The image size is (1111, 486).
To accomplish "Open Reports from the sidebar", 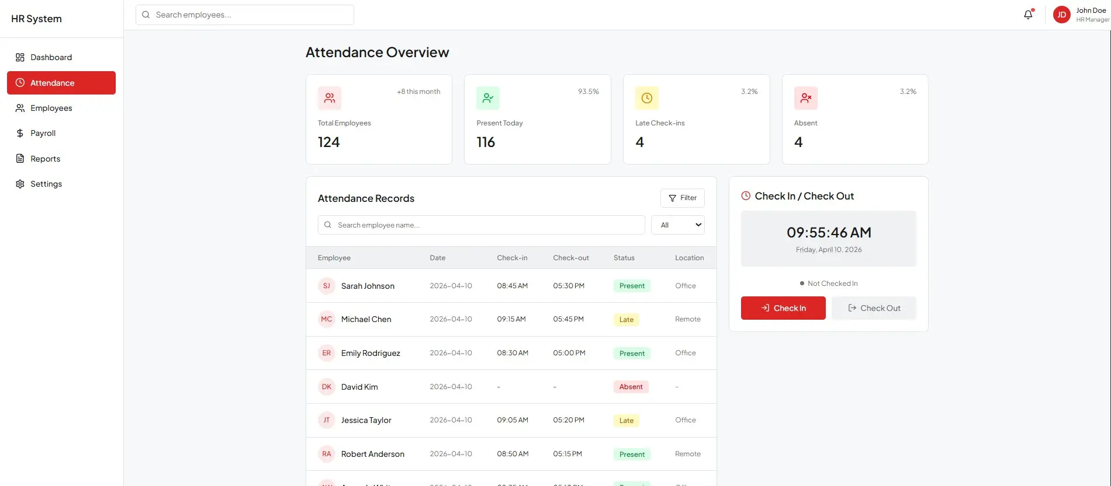I will (x=46, y=159).
